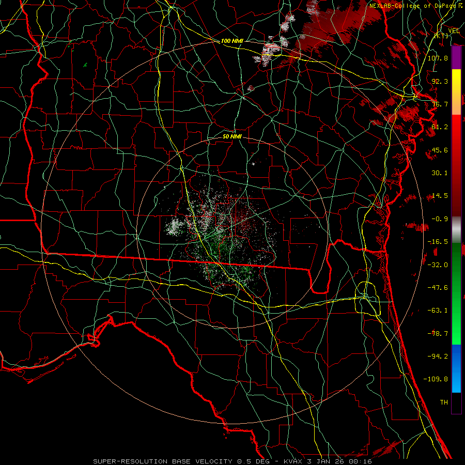Click the -32.0 velocity label
Screen dimensions: 465x465
click(438, 265)
